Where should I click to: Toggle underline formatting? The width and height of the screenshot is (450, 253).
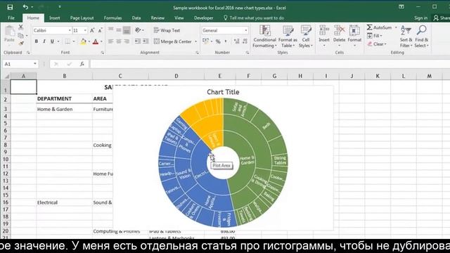click(x=52, y=41)
